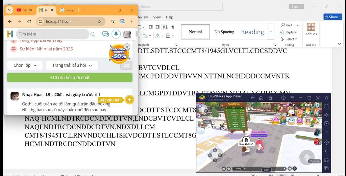Open BlueStacks hamburger menu
Viewport: 346px width, 176px height.
292,98
